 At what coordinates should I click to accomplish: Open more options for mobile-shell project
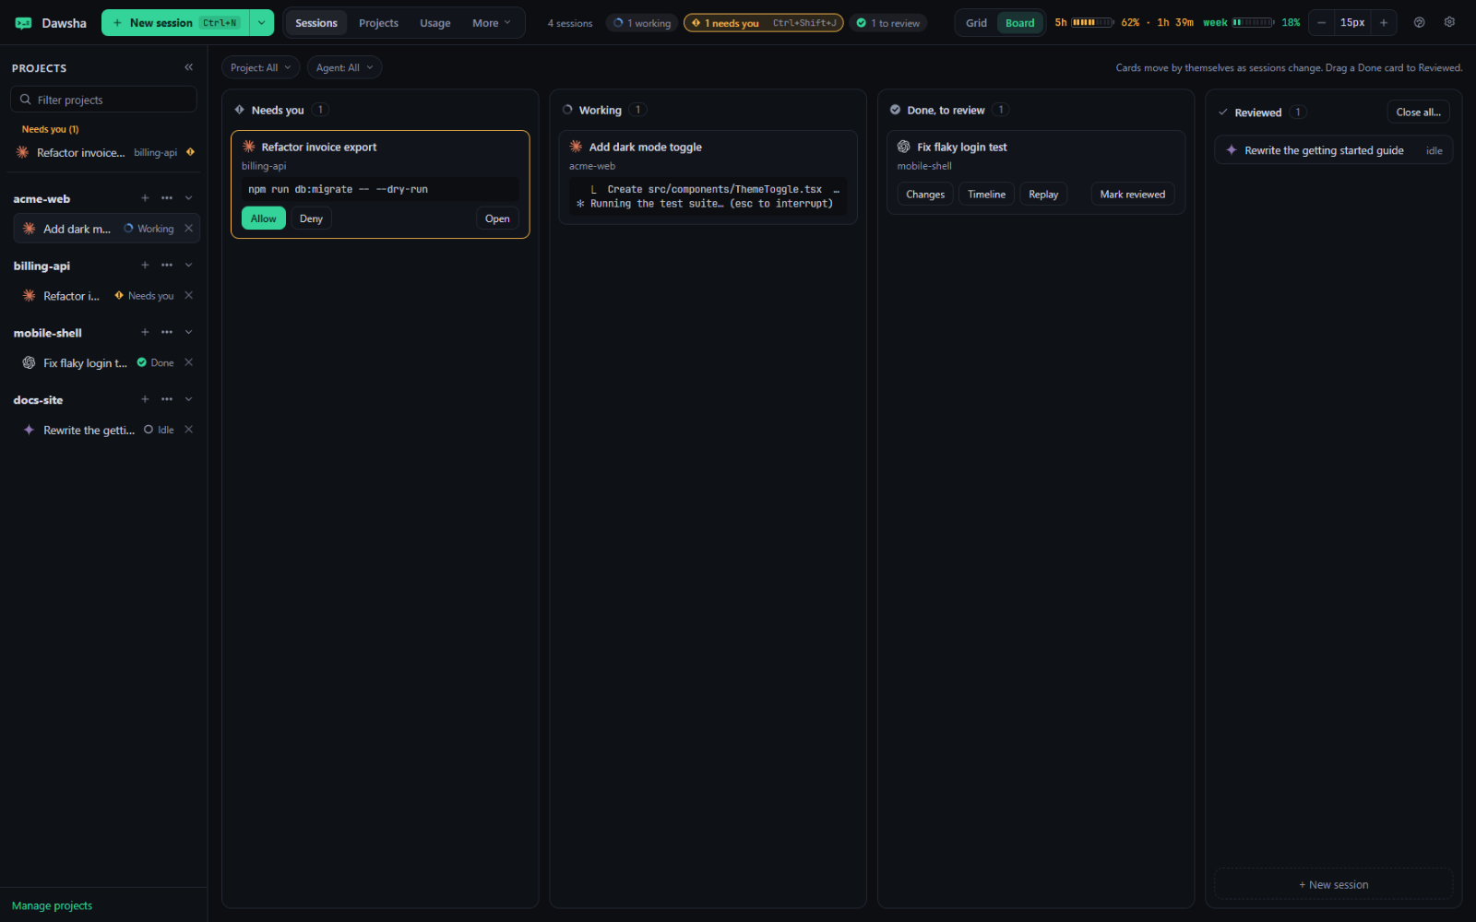click(167, 333)
